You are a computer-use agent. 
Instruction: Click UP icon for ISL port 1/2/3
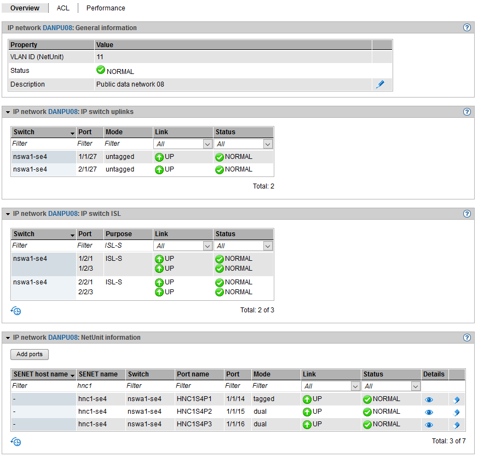tap(159, 269)
